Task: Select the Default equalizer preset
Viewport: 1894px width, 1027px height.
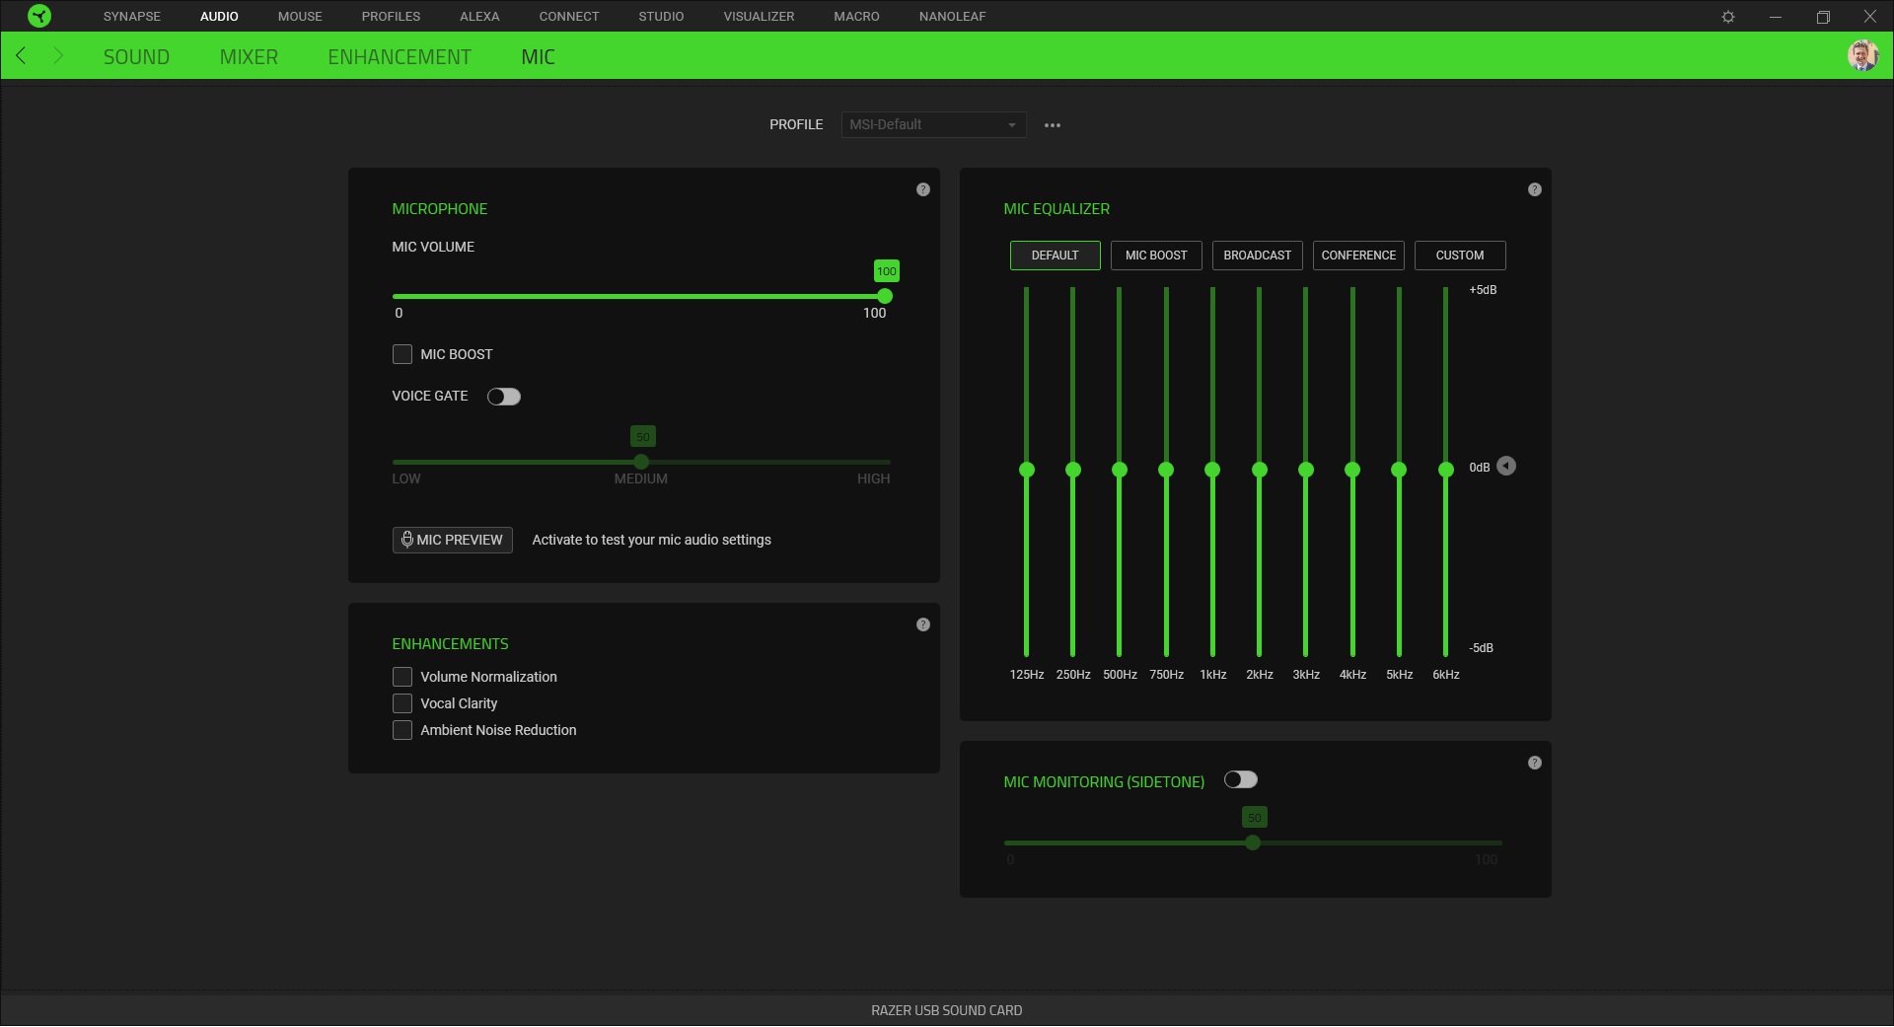Action: point(1055,256)
